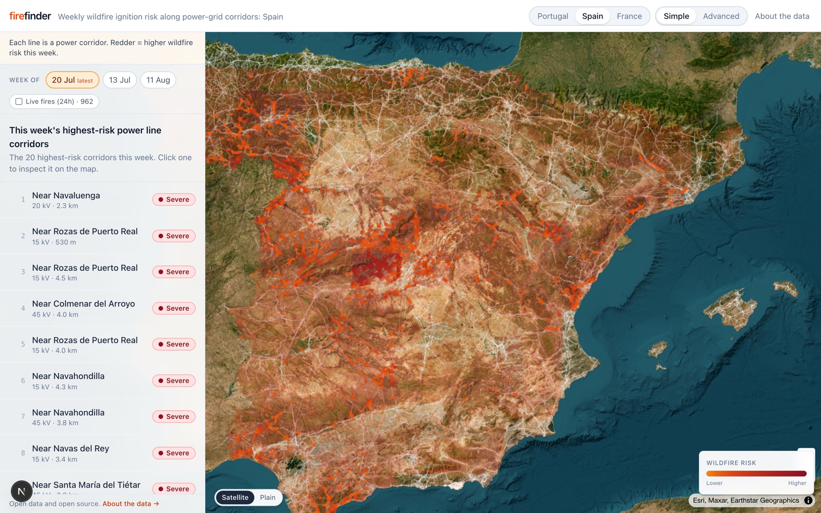Click the Higher label in legend
This screenshot has width=821, height=513.
coord(797,483)
